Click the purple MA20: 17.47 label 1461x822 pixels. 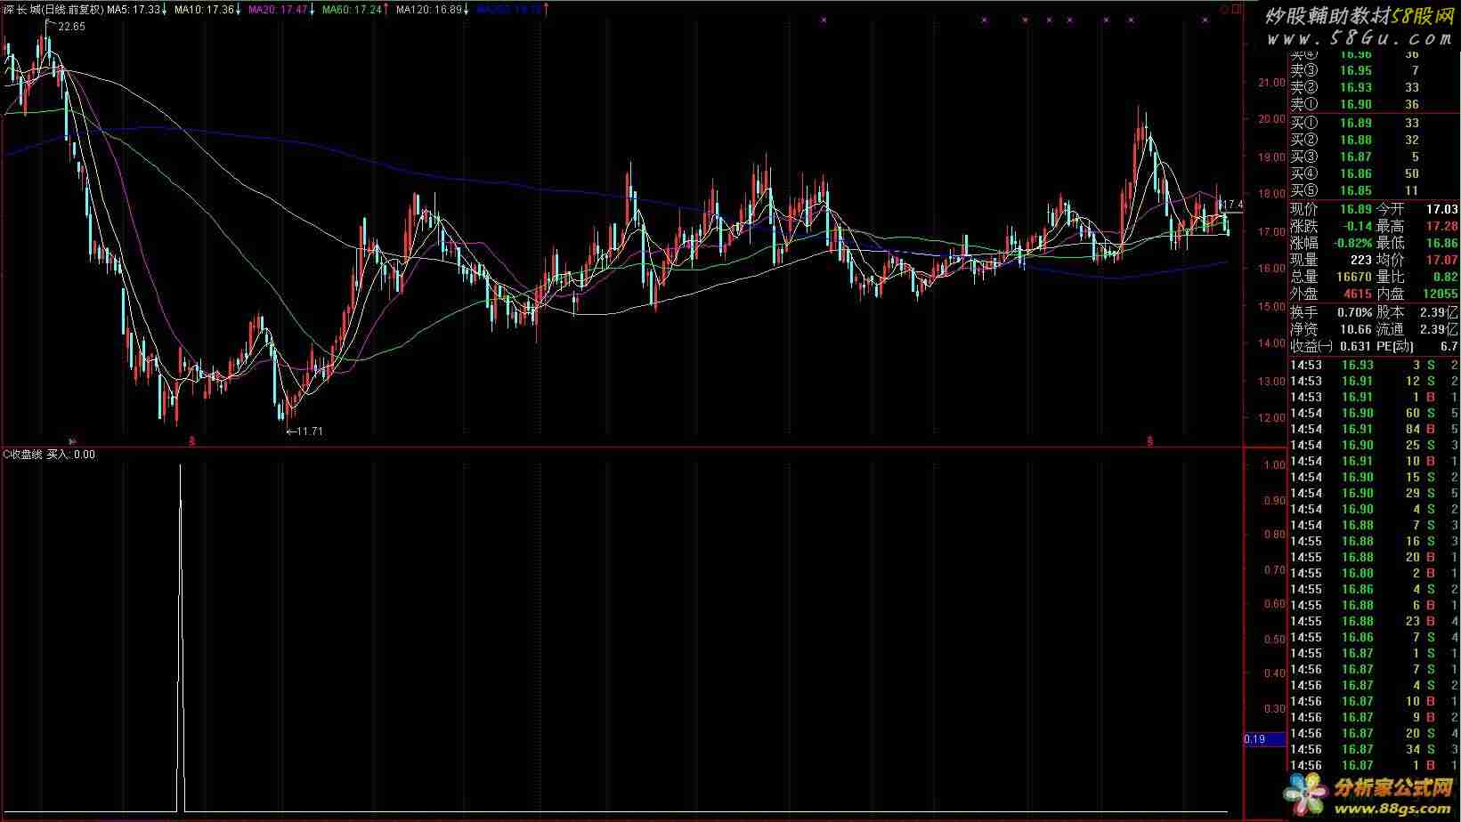[280, 10]
